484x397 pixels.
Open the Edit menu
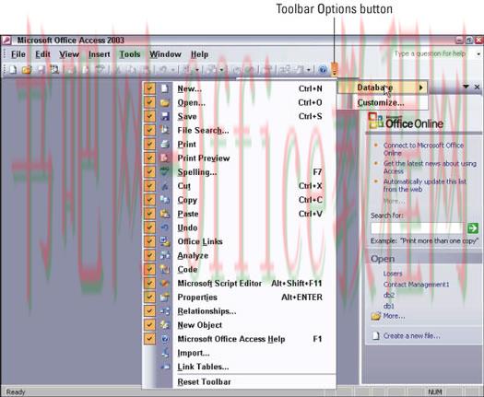[42, 54]
